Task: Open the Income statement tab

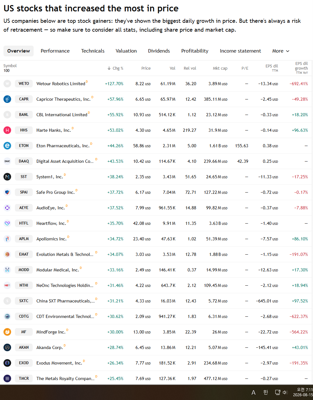Action: tap(240, 51)
